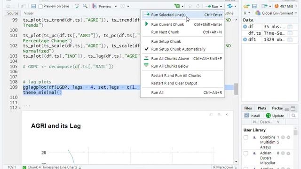
Task: Click the Save workspace icon in Environment pane
Action: 254,6
